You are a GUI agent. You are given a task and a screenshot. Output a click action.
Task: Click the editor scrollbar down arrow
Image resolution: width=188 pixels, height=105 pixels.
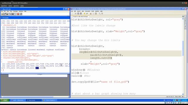click(183, 94)
